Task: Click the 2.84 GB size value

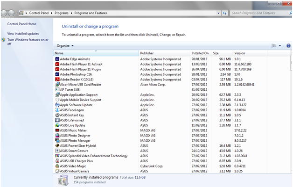Action: [225, 74]
